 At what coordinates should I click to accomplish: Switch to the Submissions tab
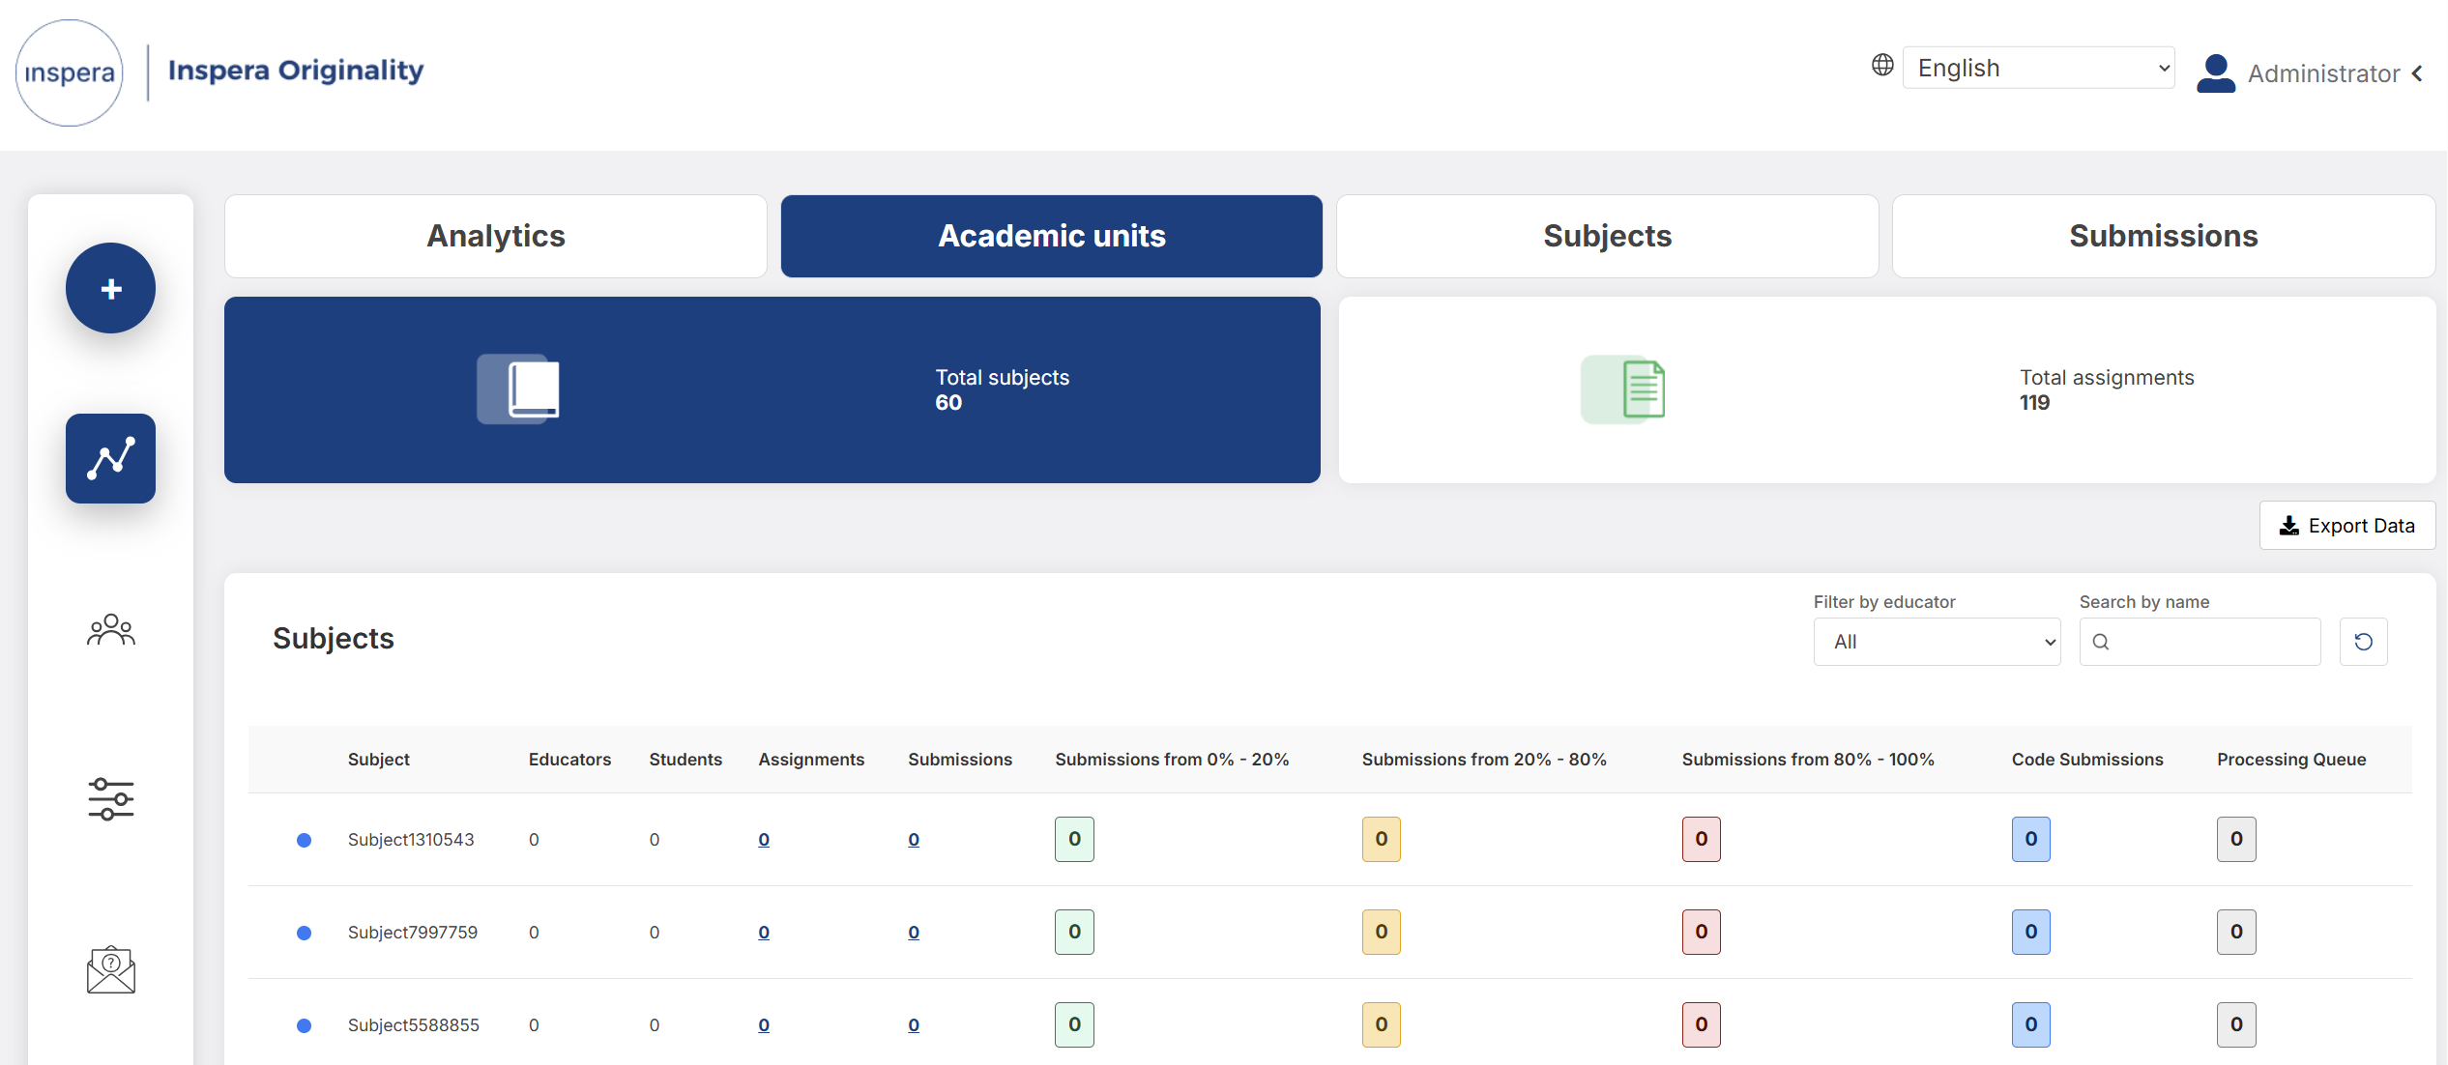(x=2163, y=236)
